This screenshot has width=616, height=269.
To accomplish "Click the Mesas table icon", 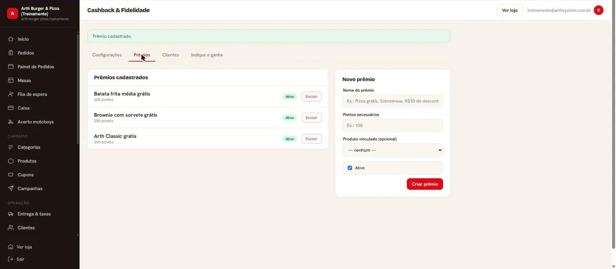I will pos(11,80).
